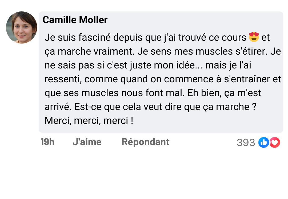Viewport: 288px width, 199px height.
Task: Click the blue thumbs-up reaction icon
Action: 263,143
